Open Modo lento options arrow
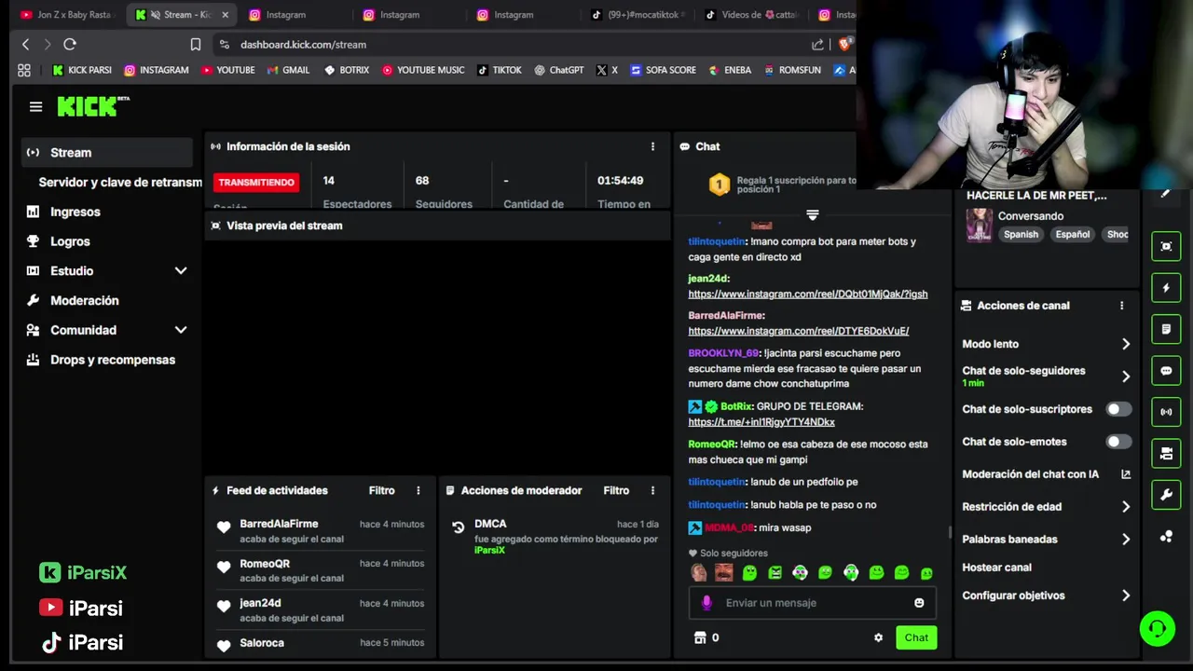This screenshot has height=671, width=1193. point(1126,344)
